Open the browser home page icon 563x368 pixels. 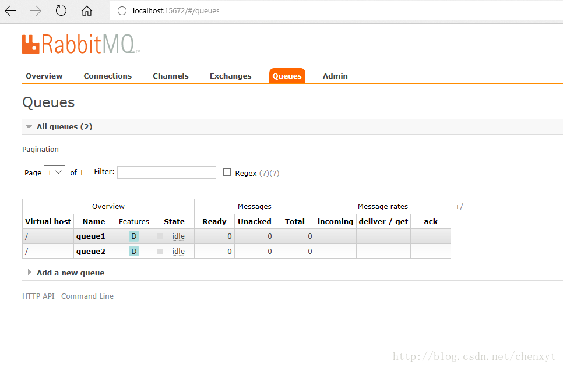tap(86, 10)
